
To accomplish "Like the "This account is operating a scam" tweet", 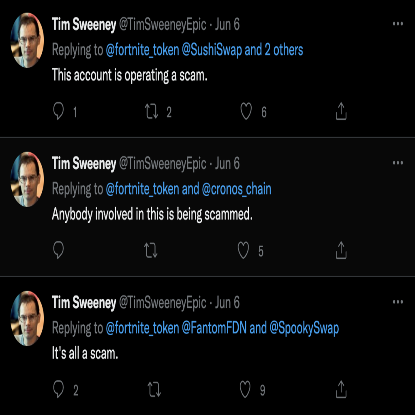I will point(246,111).
